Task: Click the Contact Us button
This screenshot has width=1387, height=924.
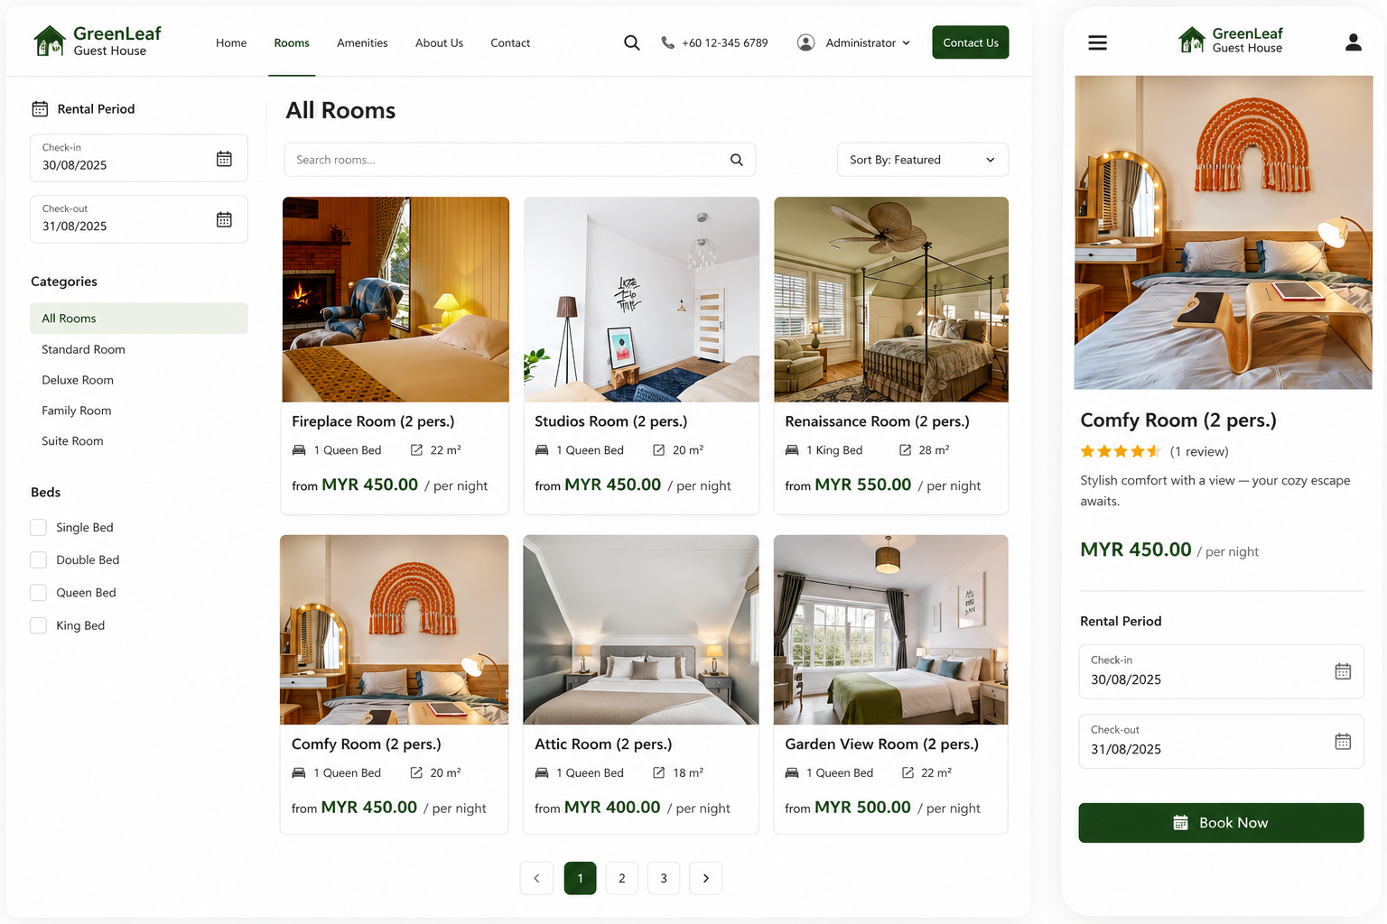Action: click(x=971, y=42)
